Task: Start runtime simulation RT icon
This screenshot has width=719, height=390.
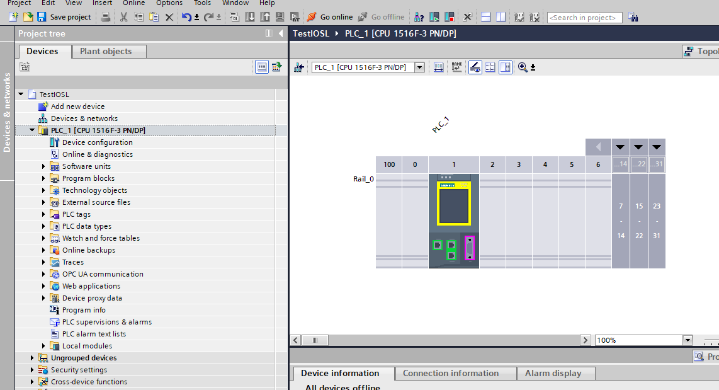Action: coord(295,17)
